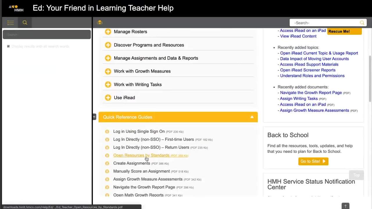
Task: Click the Go to Site! button
Action: click(x=313, y=161)
